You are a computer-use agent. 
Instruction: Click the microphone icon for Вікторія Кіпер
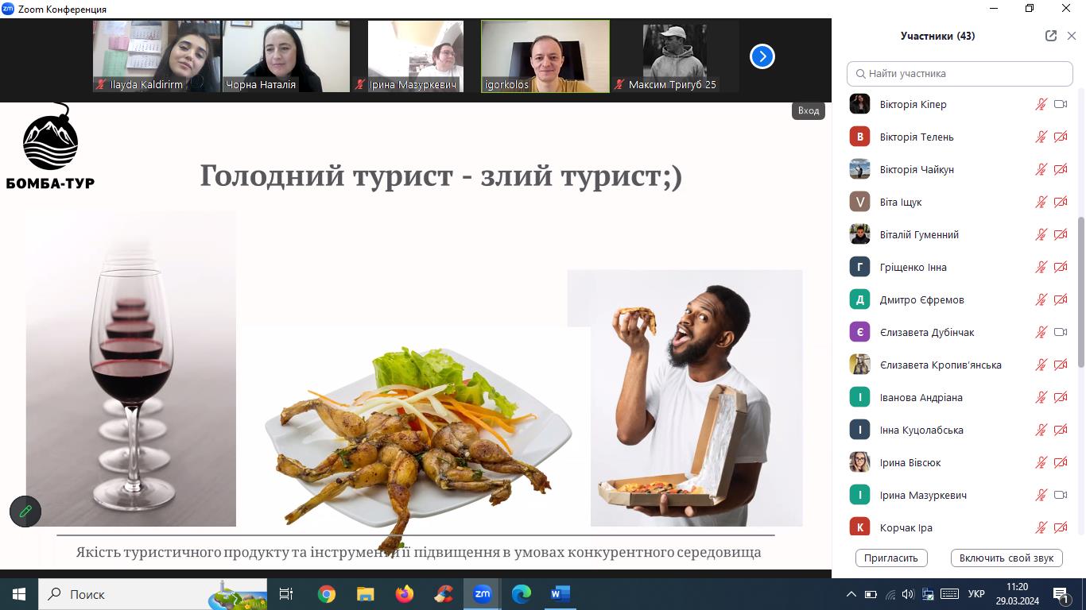(x=1041, y=104)
